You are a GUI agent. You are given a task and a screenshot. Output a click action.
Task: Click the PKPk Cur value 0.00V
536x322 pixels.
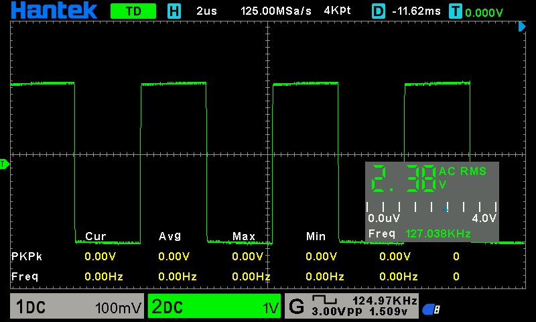[100, 257]
